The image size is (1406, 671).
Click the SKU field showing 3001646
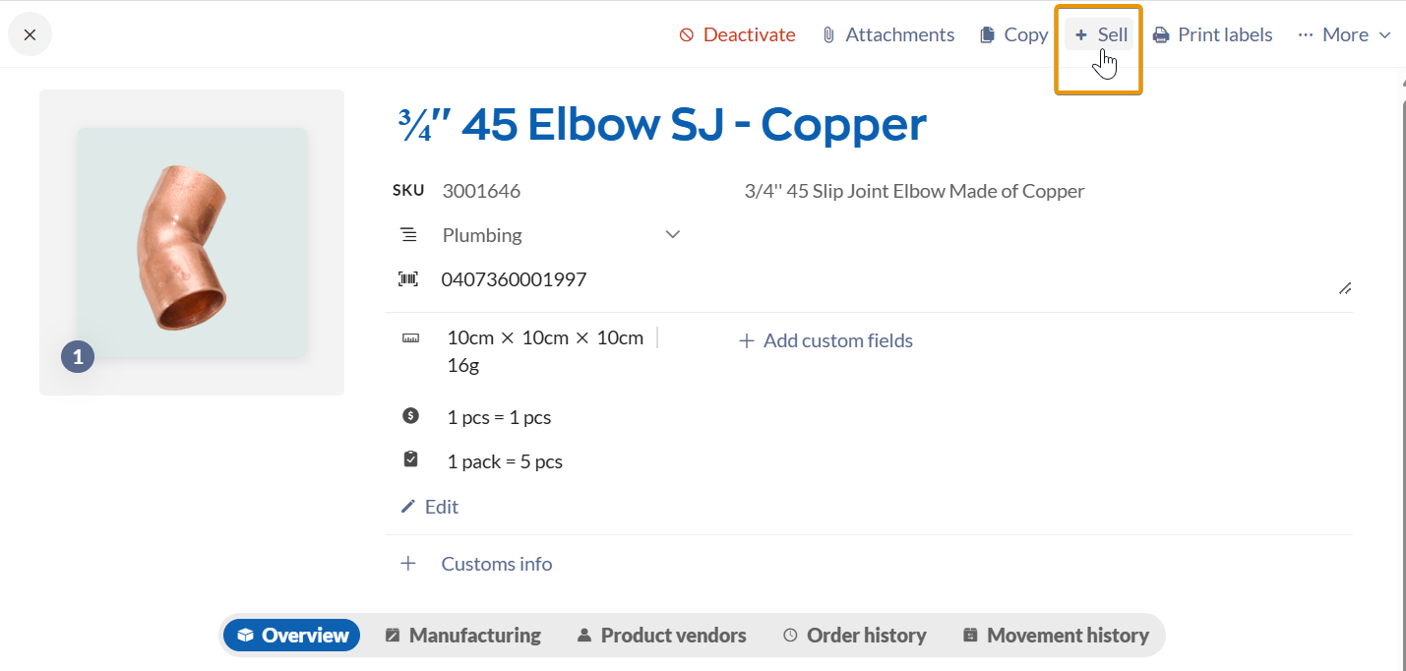coord(481,191)
